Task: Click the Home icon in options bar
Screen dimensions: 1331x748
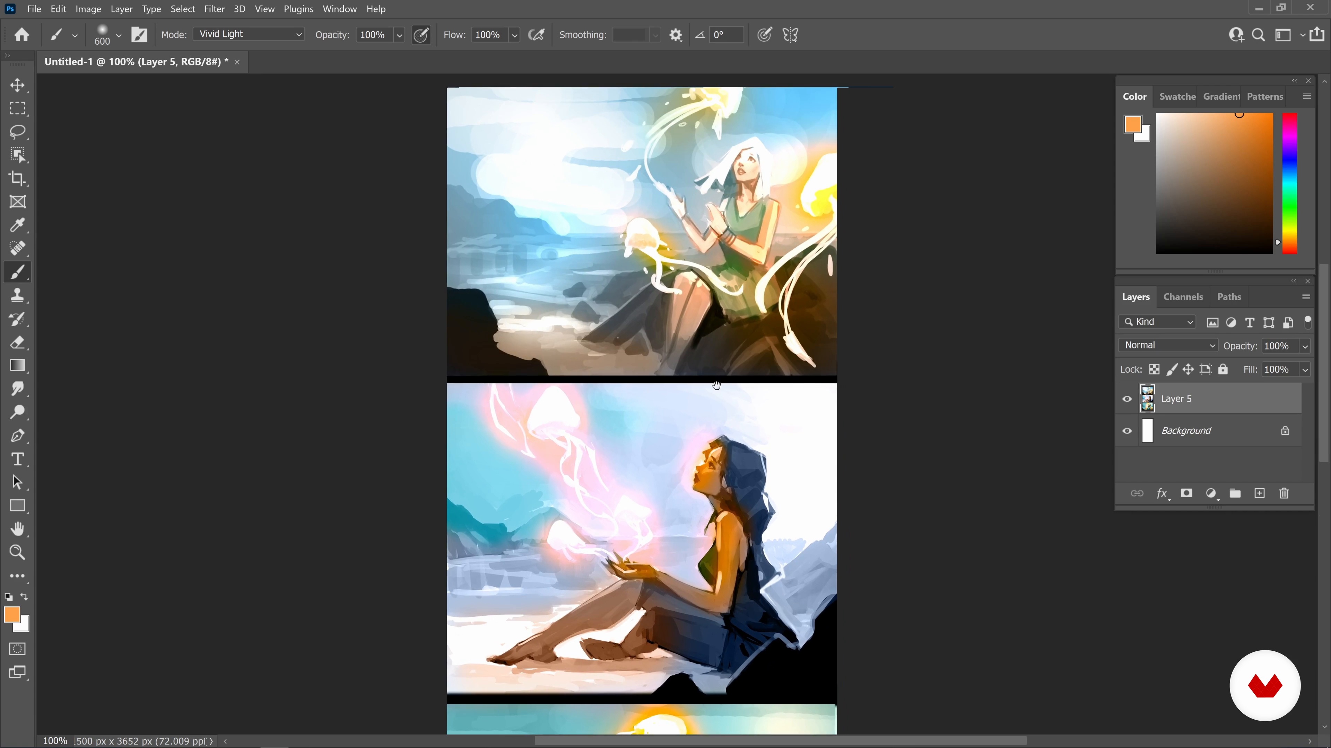Action: coord(22,35)
